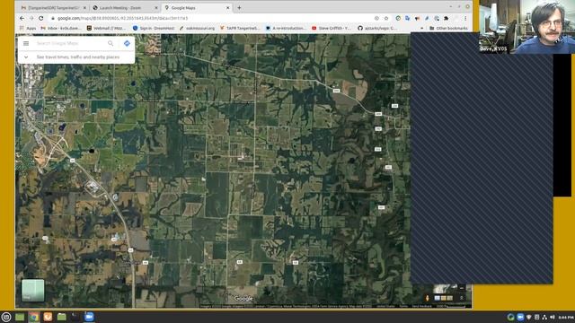Open the network connections tray icon
This screenshot has height=323, width=575.
point(544,317)
